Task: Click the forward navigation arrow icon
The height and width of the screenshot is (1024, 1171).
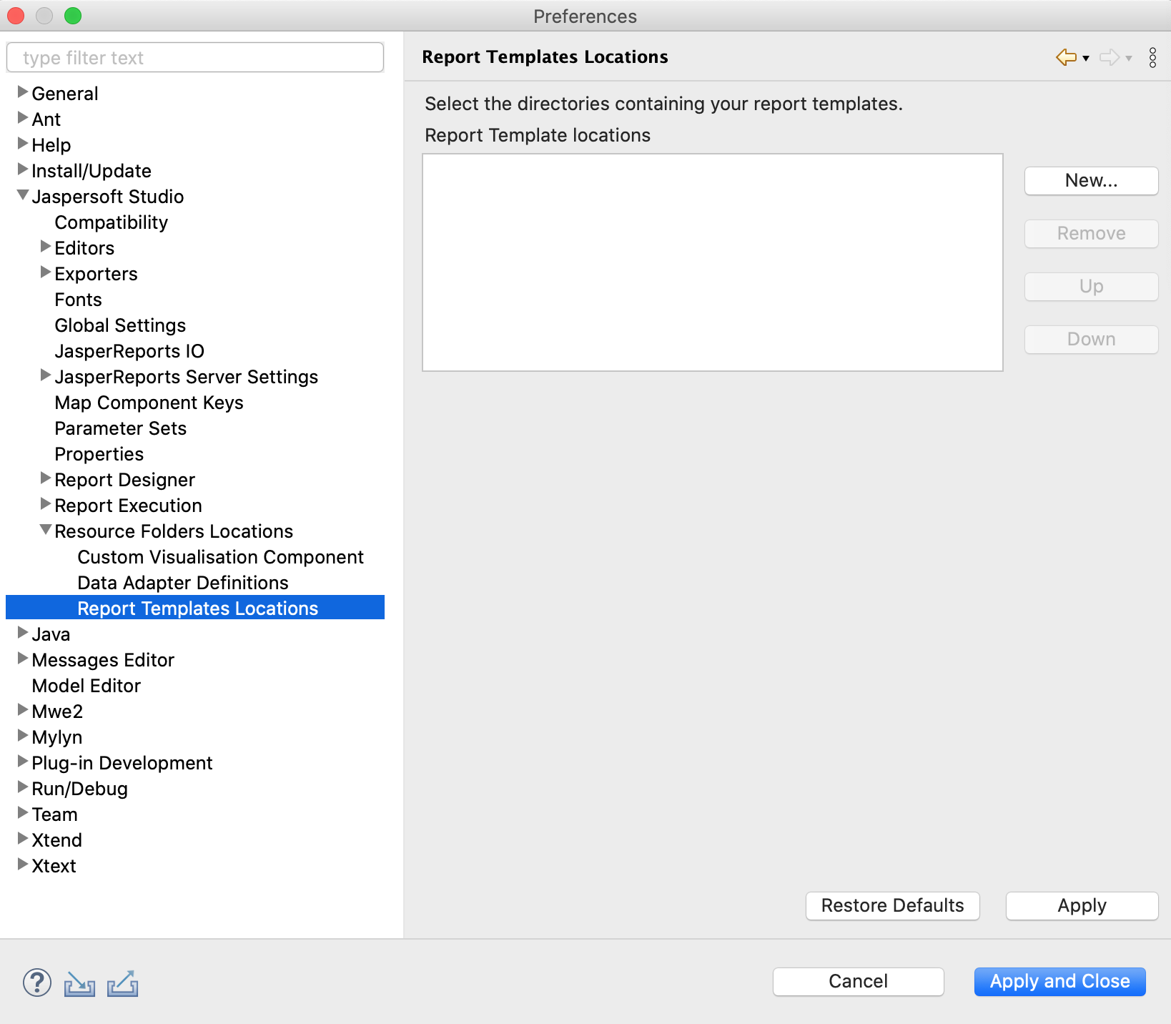Action: coord(1110,57)
